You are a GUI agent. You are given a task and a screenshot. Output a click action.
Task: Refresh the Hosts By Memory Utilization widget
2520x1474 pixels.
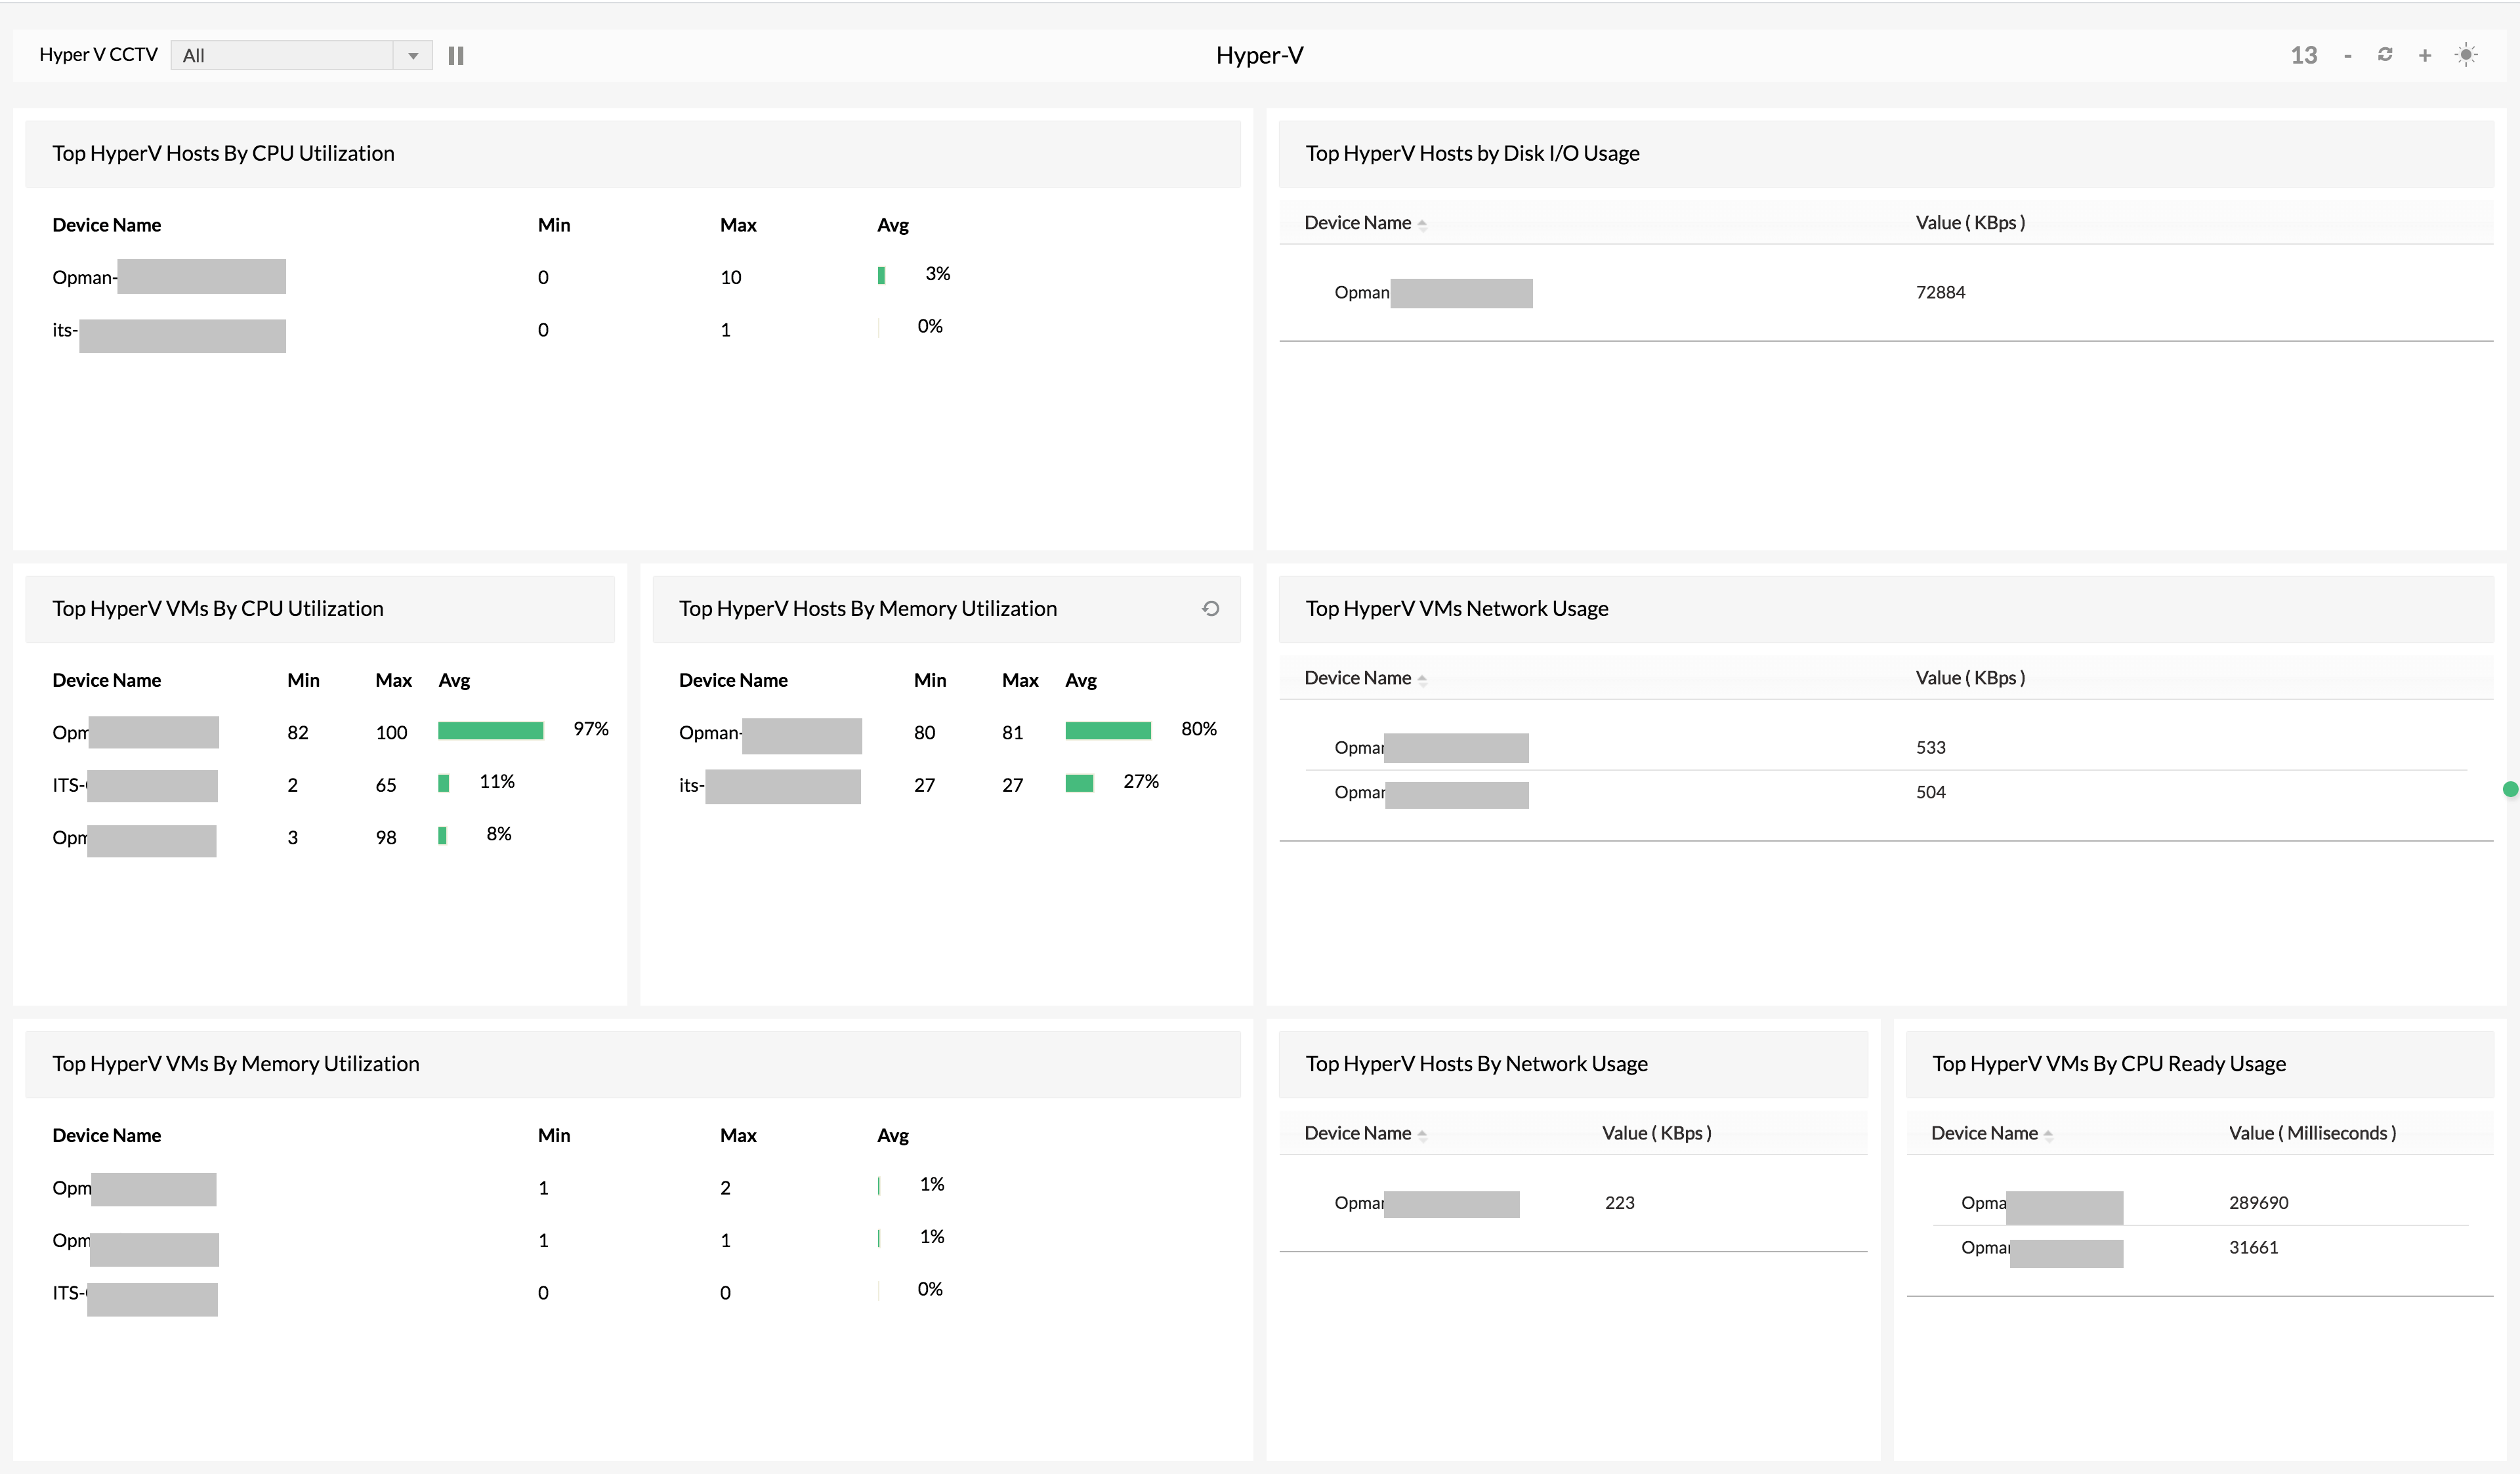click(x=1210, y=609)
